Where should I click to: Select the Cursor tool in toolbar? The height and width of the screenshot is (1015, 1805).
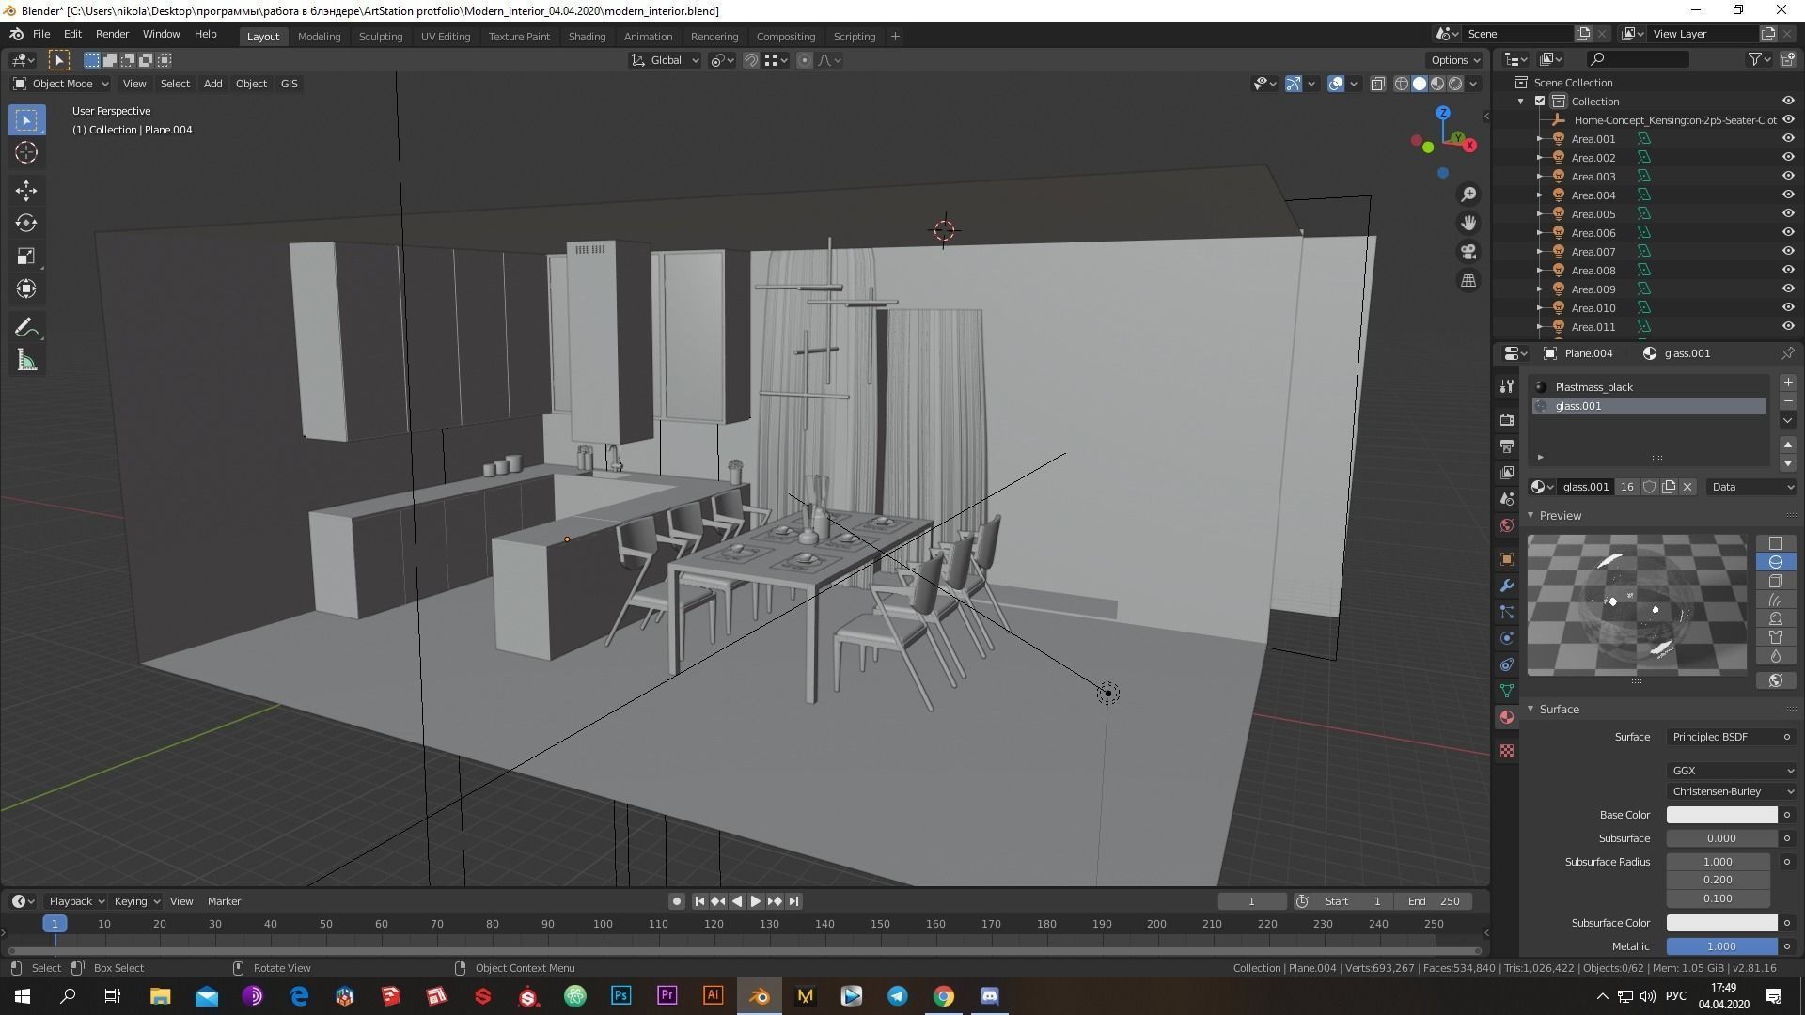26,153
